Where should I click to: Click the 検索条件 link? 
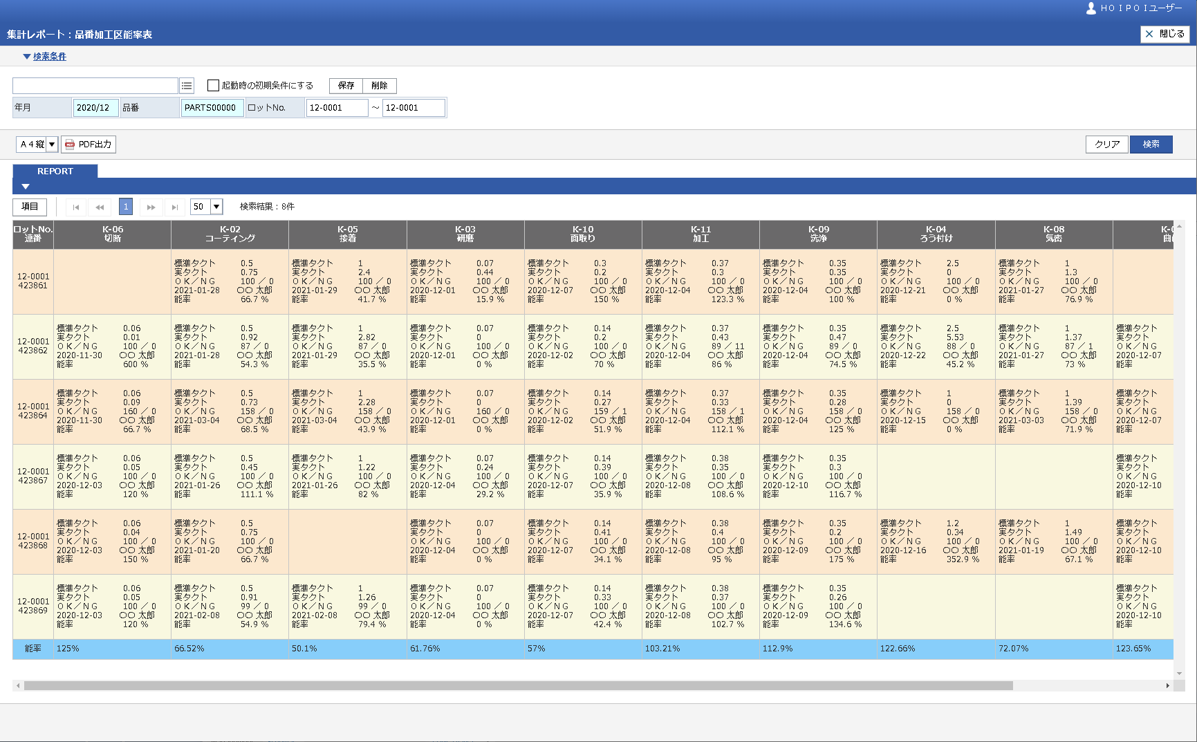(x=50, y=57)
